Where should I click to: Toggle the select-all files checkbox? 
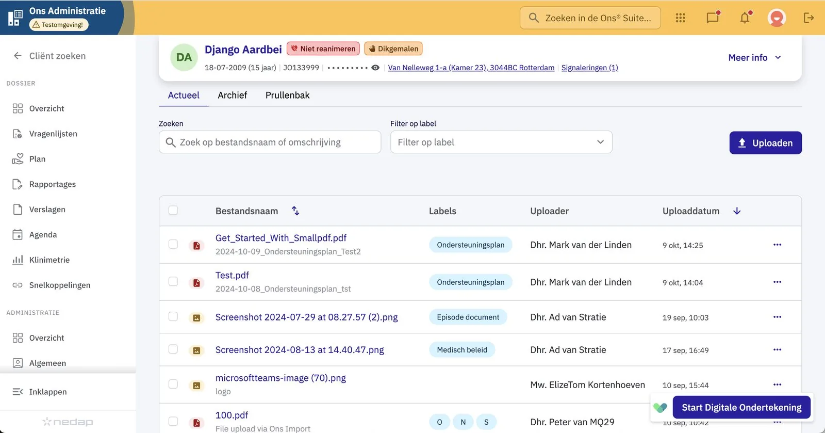tap(173, 210)
